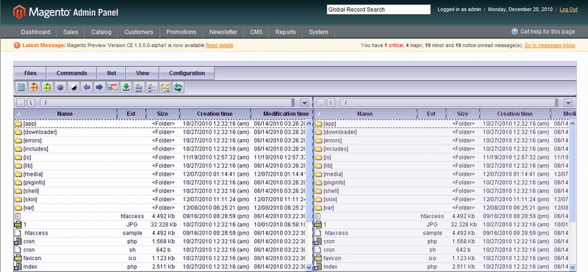
Task: Click the blue forward arrow toolbar icon
Action: 99,87
